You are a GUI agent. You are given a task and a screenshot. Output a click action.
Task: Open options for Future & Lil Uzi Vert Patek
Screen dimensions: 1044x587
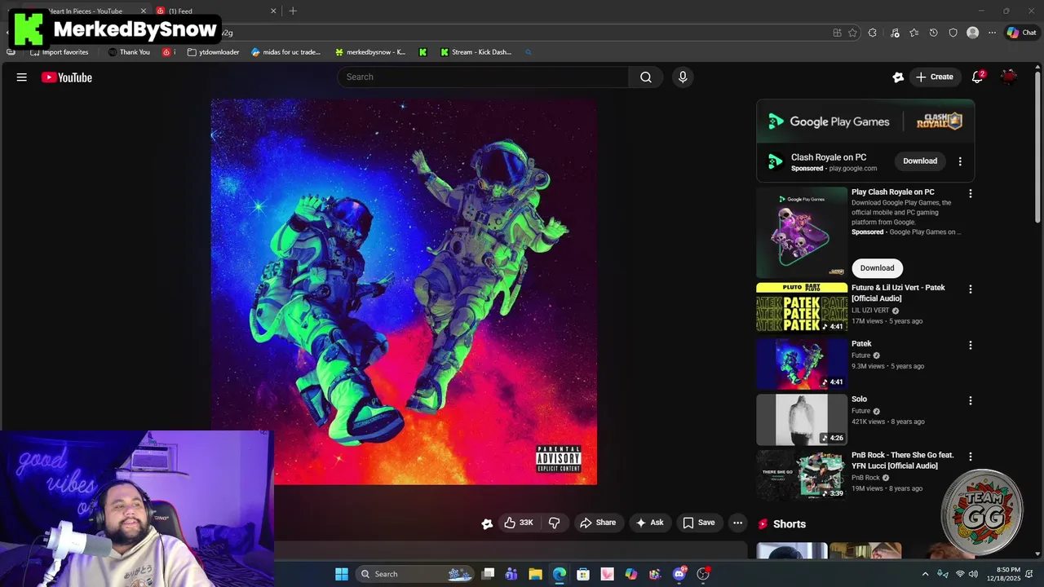[x=971, y=289]
